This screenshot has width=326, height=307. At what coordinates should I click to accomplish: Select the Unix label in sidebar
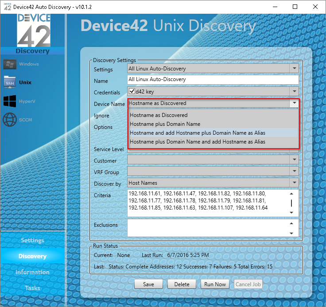pyautogui.click(x=25, y=82)
